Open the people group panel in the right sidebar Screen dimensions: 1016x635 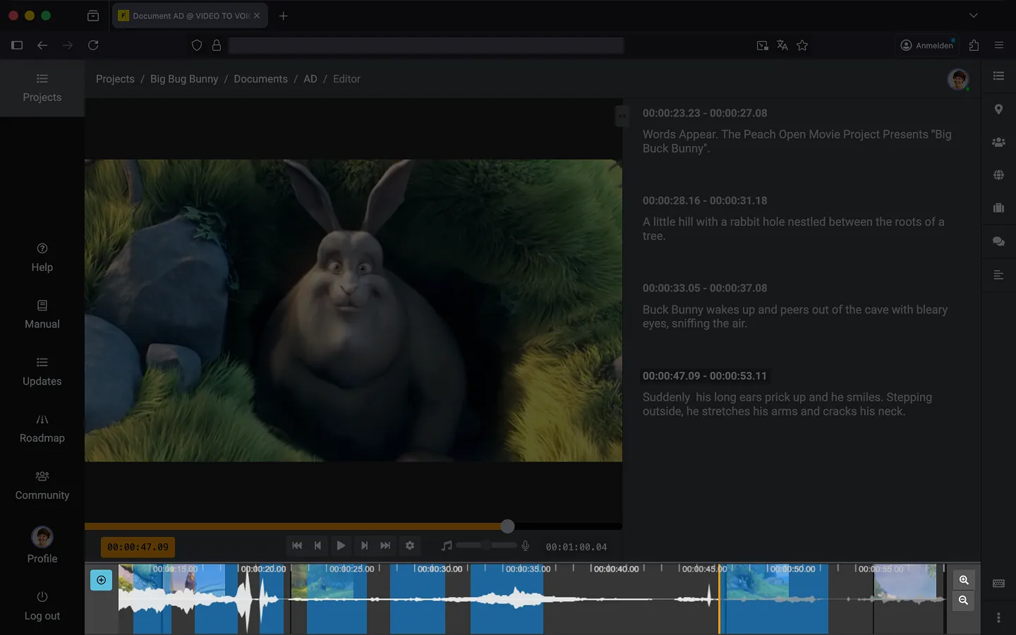pyautogui.click(x=998, y=142)
